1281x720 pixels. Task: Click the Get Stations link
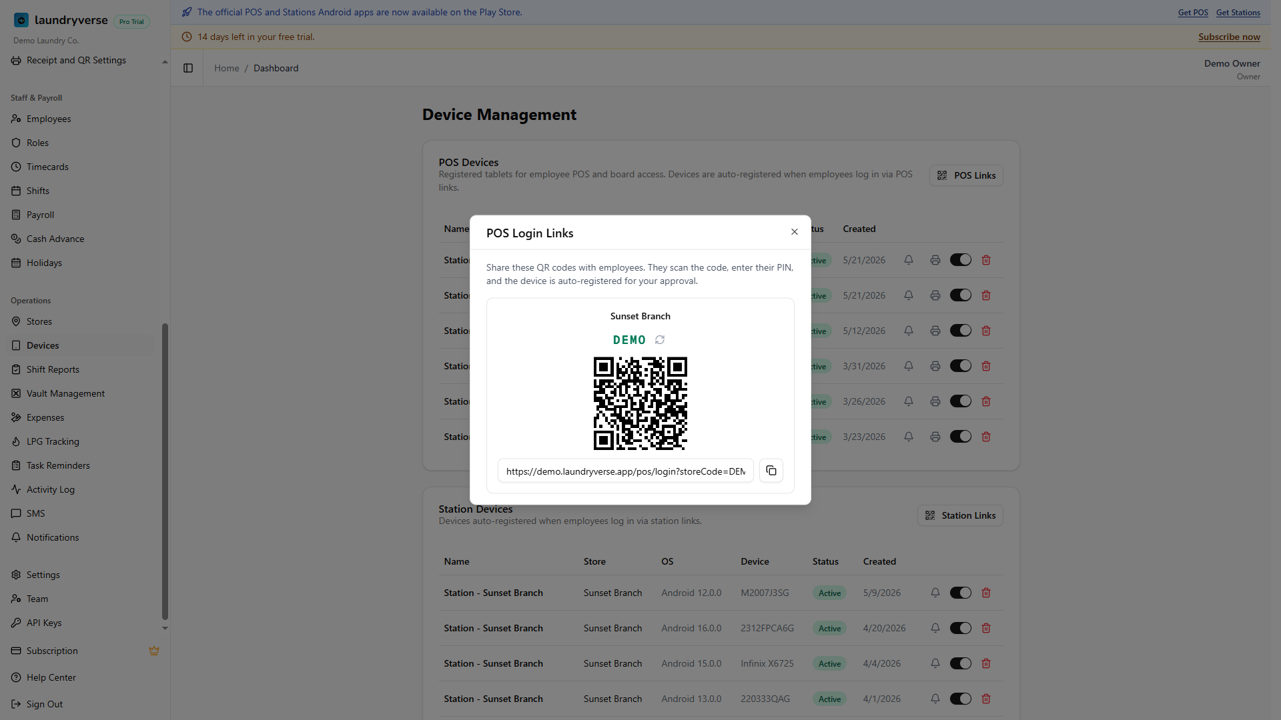click(1238, 12)
